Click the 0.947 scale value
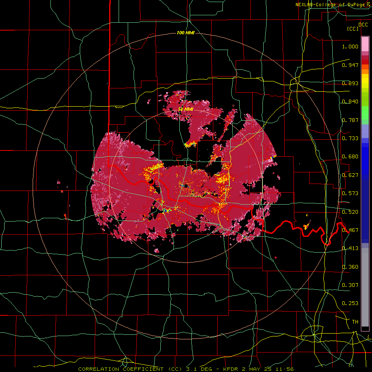This screenshot has width=372, height=372. pyautogui.click(x=350, y=65)
